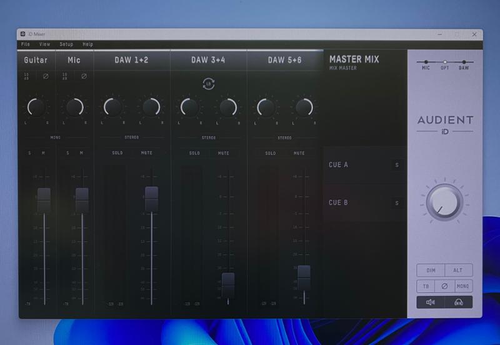Invert phase on the Guitar channel
The width and height of the screenshot is (500, 345).
click(x=46, y=76)
